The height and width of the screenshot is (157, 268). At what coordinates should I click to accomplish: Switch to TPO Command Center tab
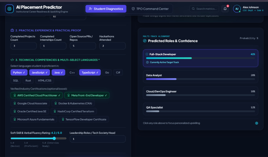pos(150,9)
